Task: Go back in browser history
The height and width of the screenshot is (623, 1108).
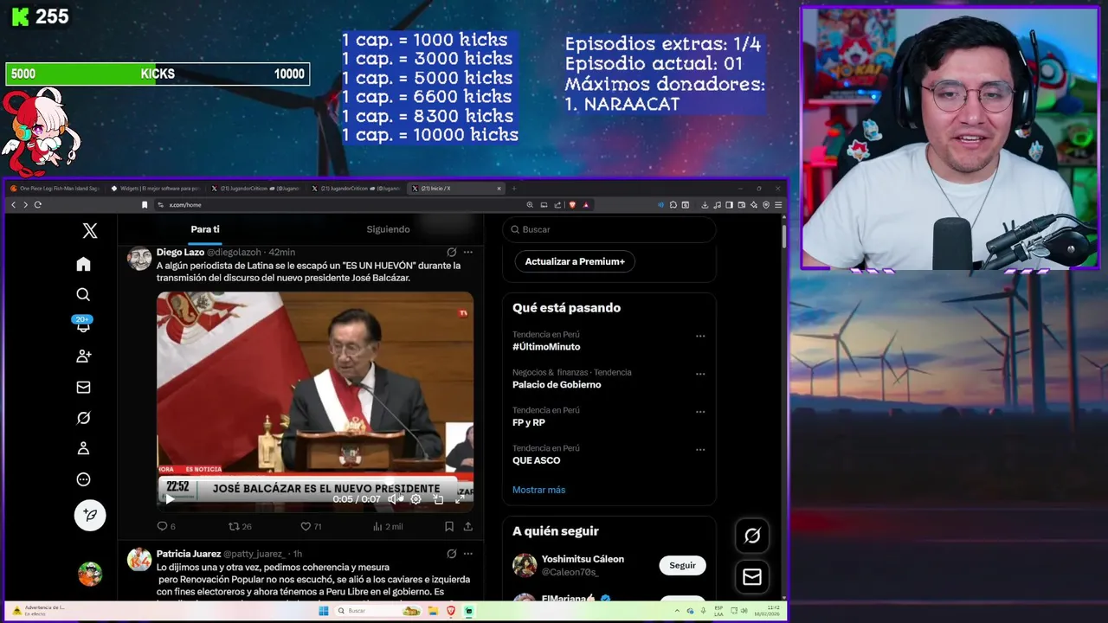Action: click(x=13, y=205)
